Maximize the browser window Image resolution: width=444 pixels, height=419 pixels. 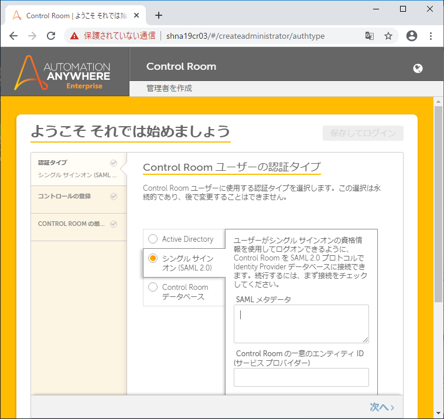click(402, 9)
